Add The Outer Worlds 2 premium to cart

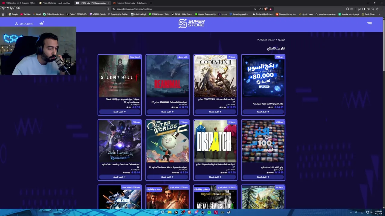coord(168,177)
